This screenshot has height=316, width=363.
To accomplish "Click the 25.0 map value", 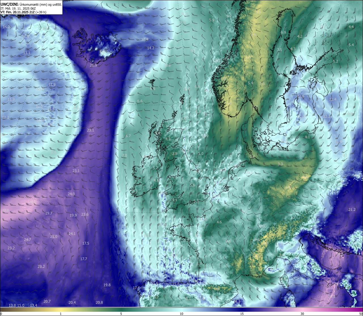I will 54,236.
